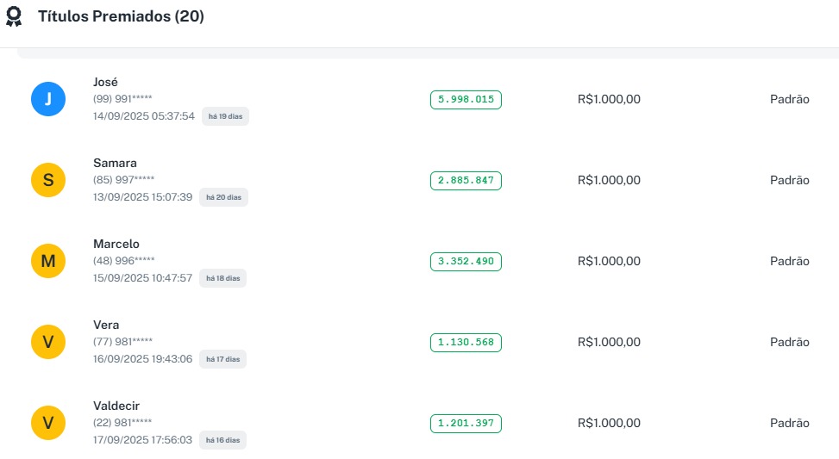Click the Padrão label in José's row
The height and width of the screenshot is (459, 839).
[789, 99]
